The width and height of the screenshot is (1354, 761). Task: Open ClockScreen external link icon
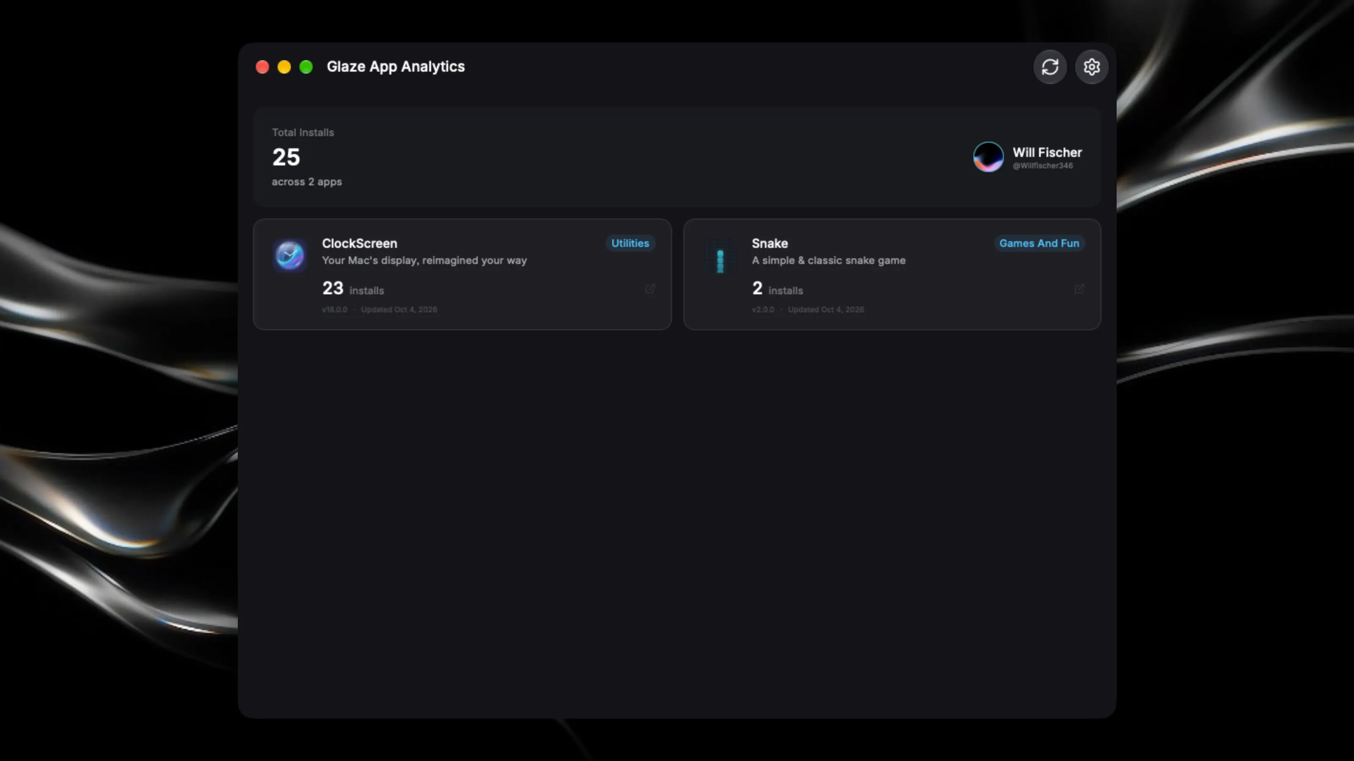point(650,289)
